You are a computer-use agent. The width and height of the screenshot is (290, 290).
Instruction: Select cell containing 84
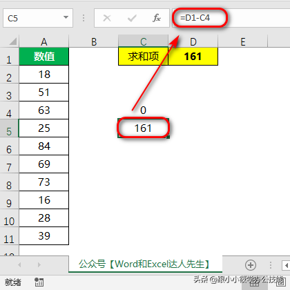[x=43, y=146]
